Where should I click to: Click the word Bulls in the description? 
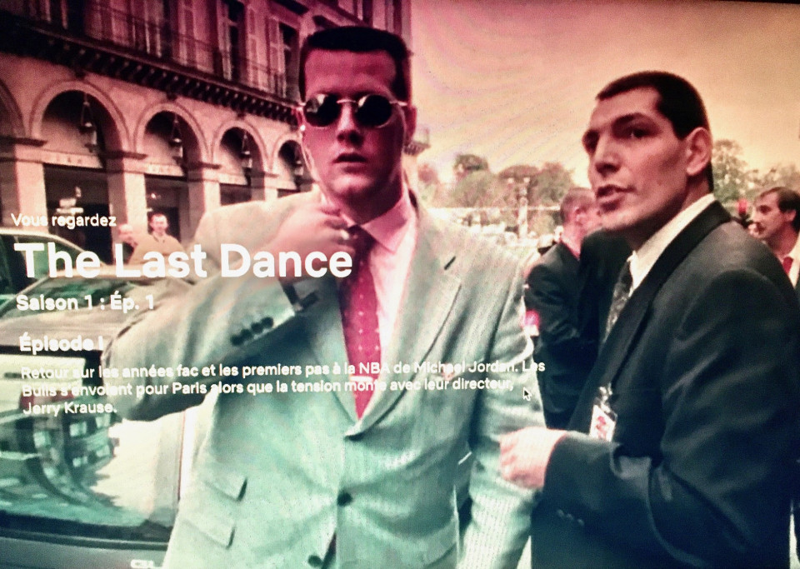click(40, 388)
